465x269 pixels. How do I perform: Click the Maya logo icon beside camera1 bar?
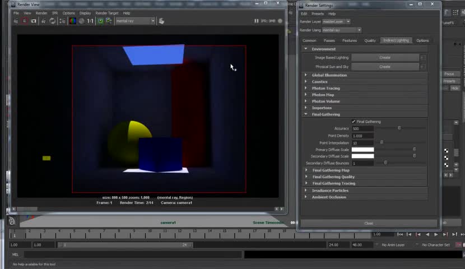[12, 221]
